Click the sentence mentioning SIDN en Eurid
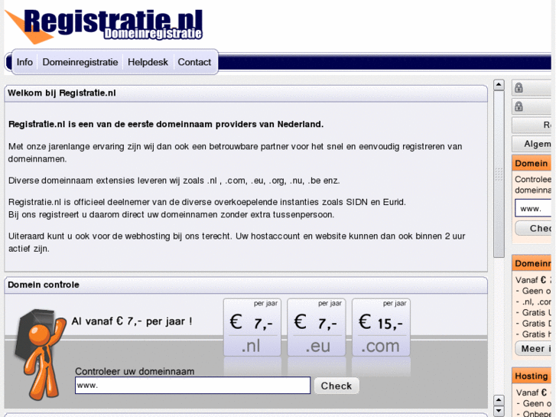The image size is (556, 417). click(207, 202)
